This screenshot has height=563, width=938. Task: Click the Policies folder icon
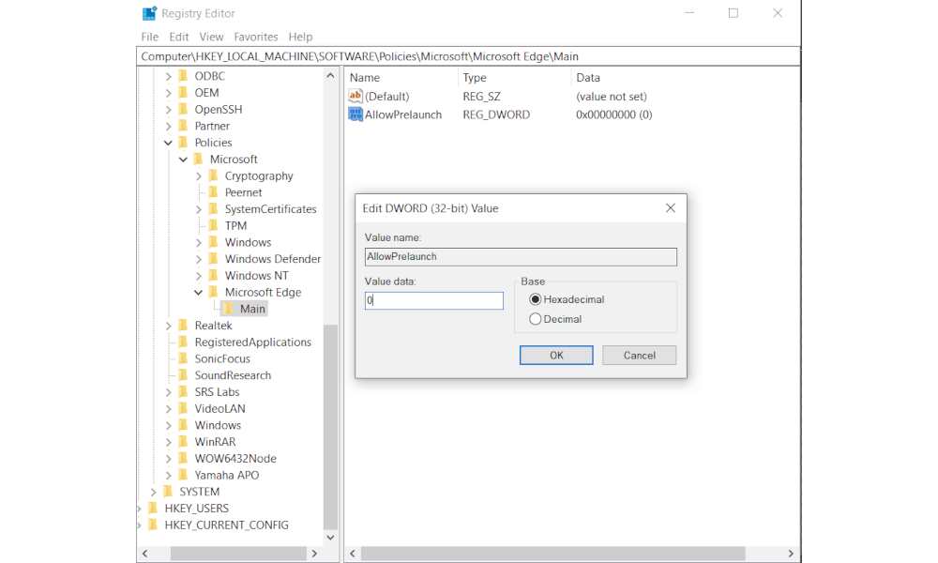pos(183,143)
